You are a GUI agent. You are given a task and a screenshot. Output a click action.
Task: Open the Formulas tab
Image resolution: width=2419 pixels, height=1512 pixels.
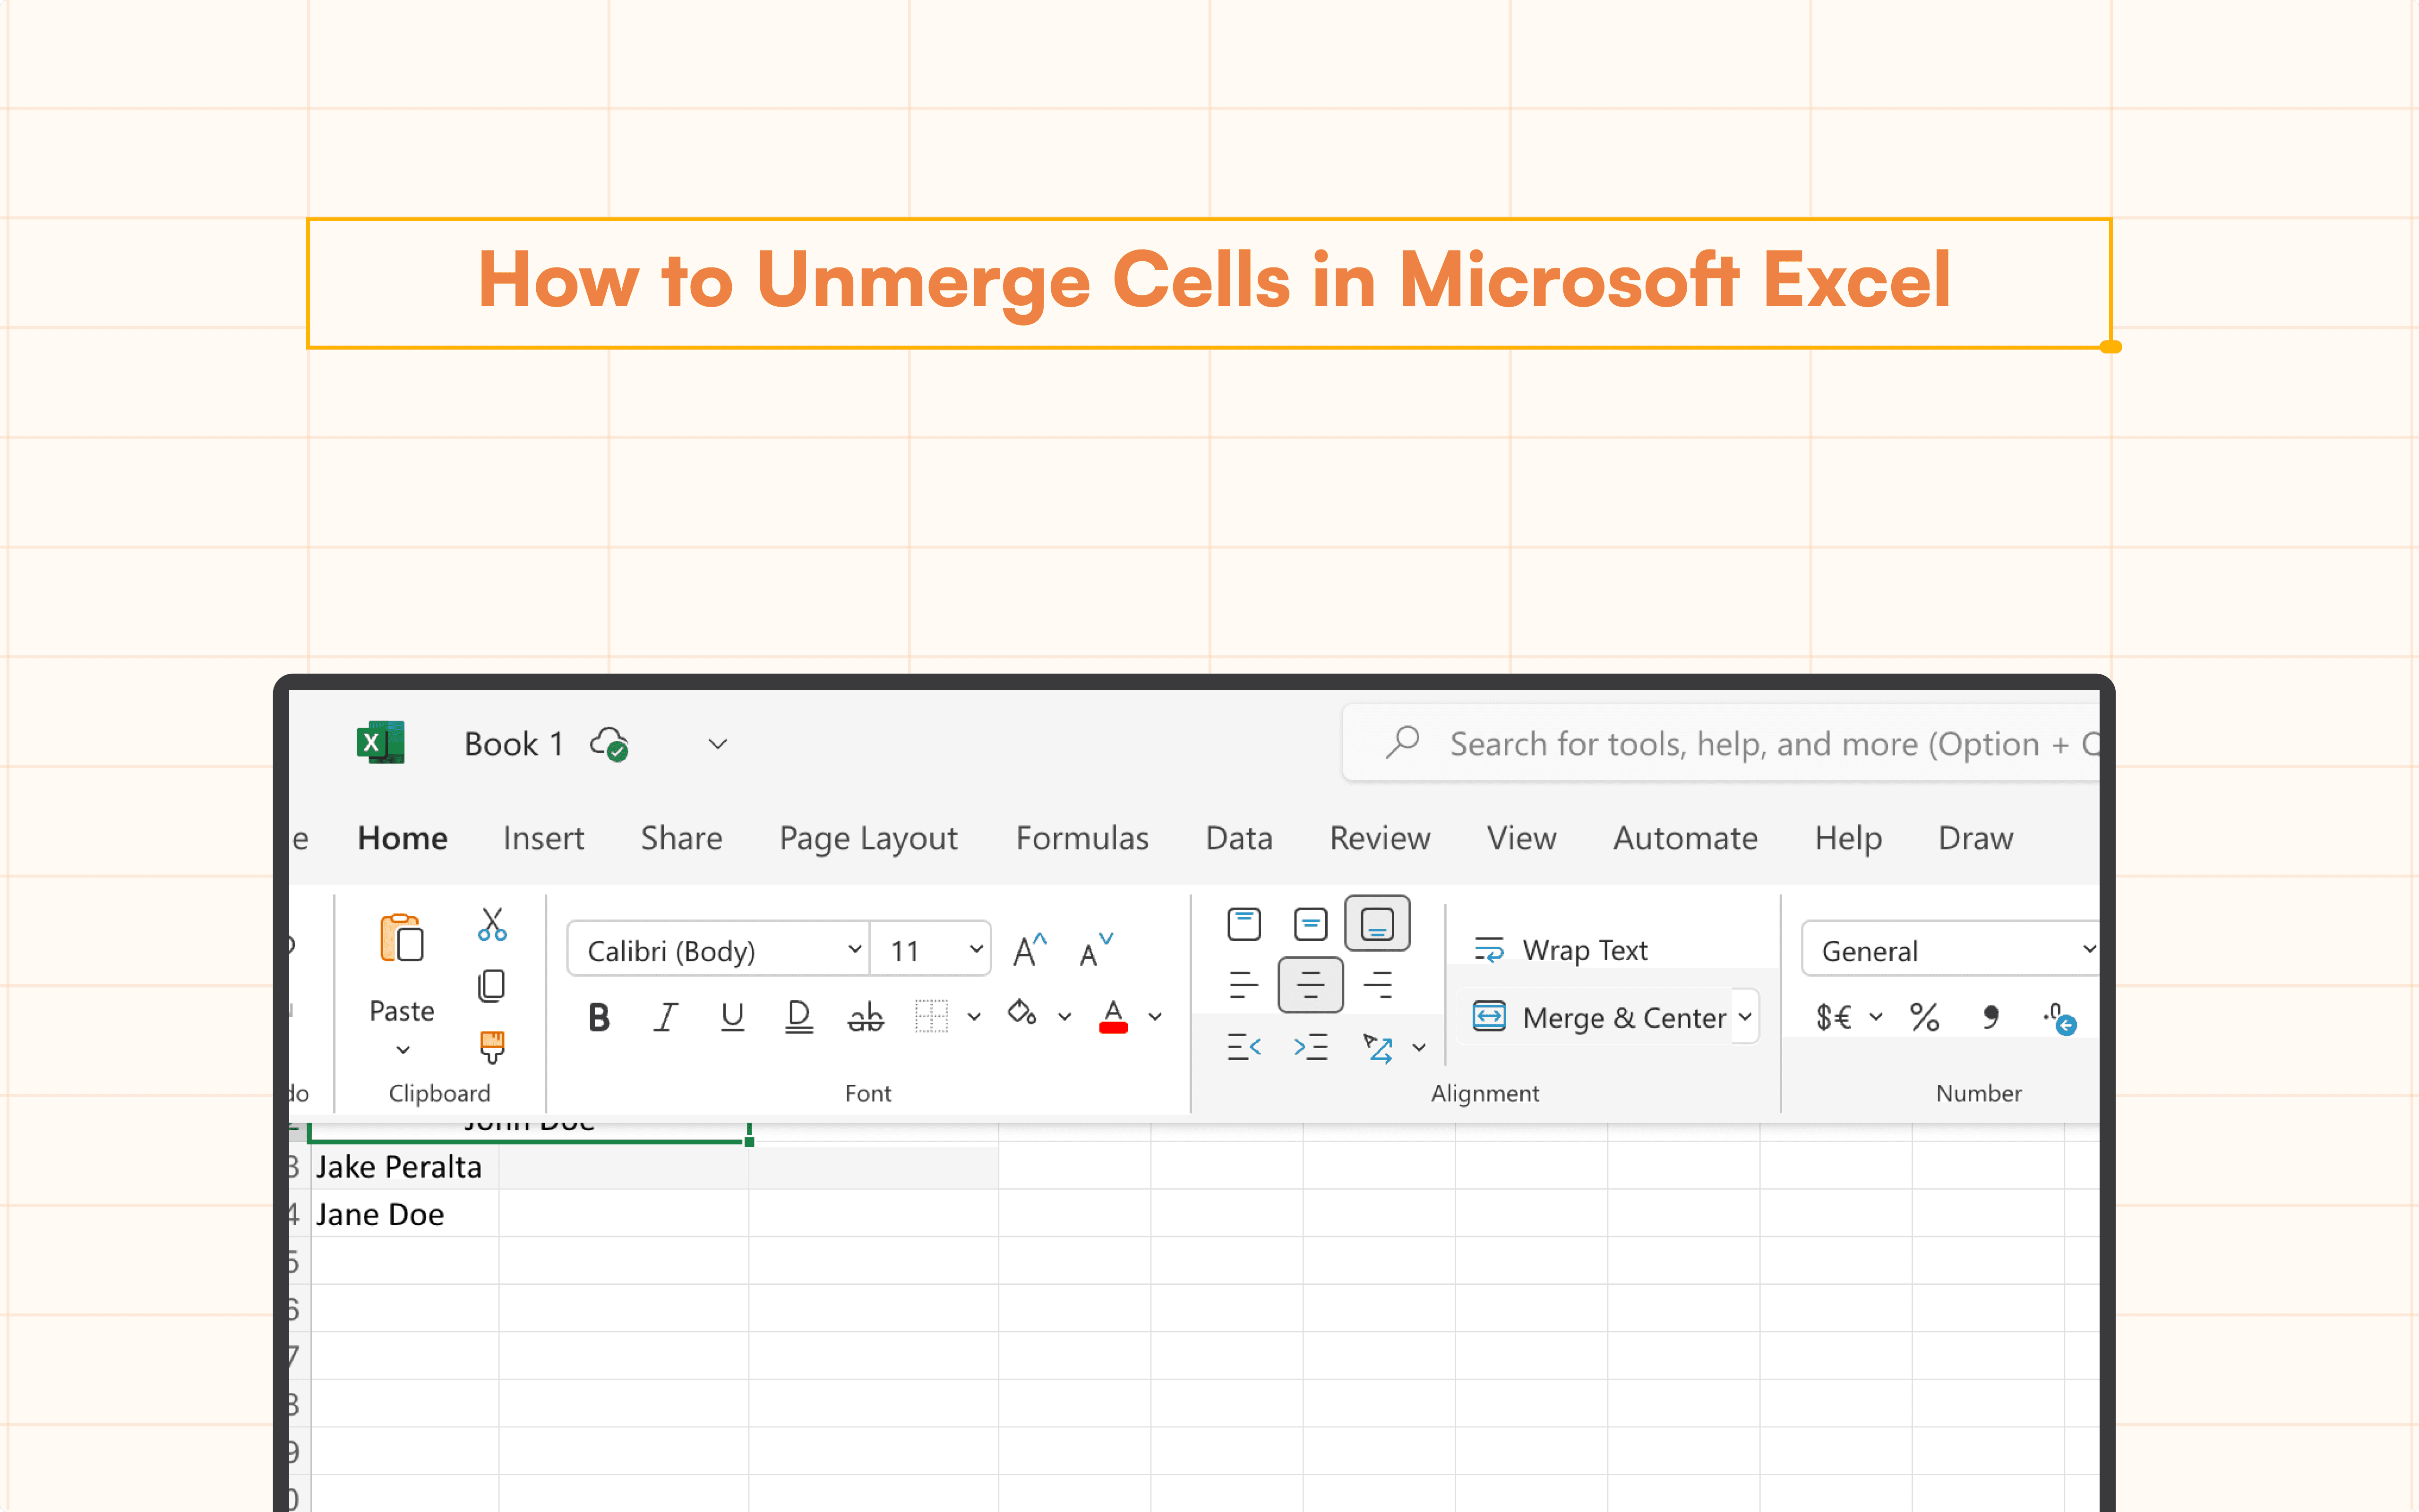click(1082, 838)
